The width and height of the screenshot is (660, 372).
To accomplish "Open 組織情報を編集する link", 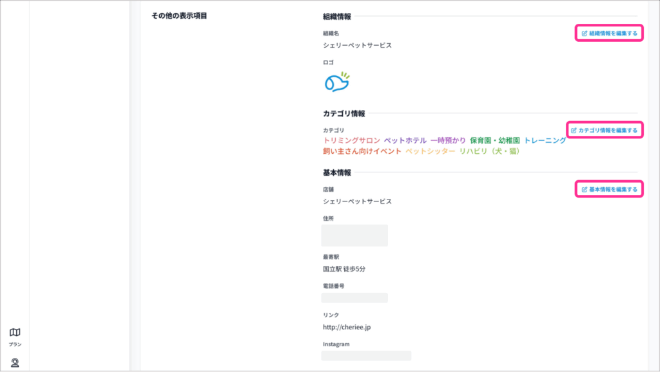I will tap(613, 33).
